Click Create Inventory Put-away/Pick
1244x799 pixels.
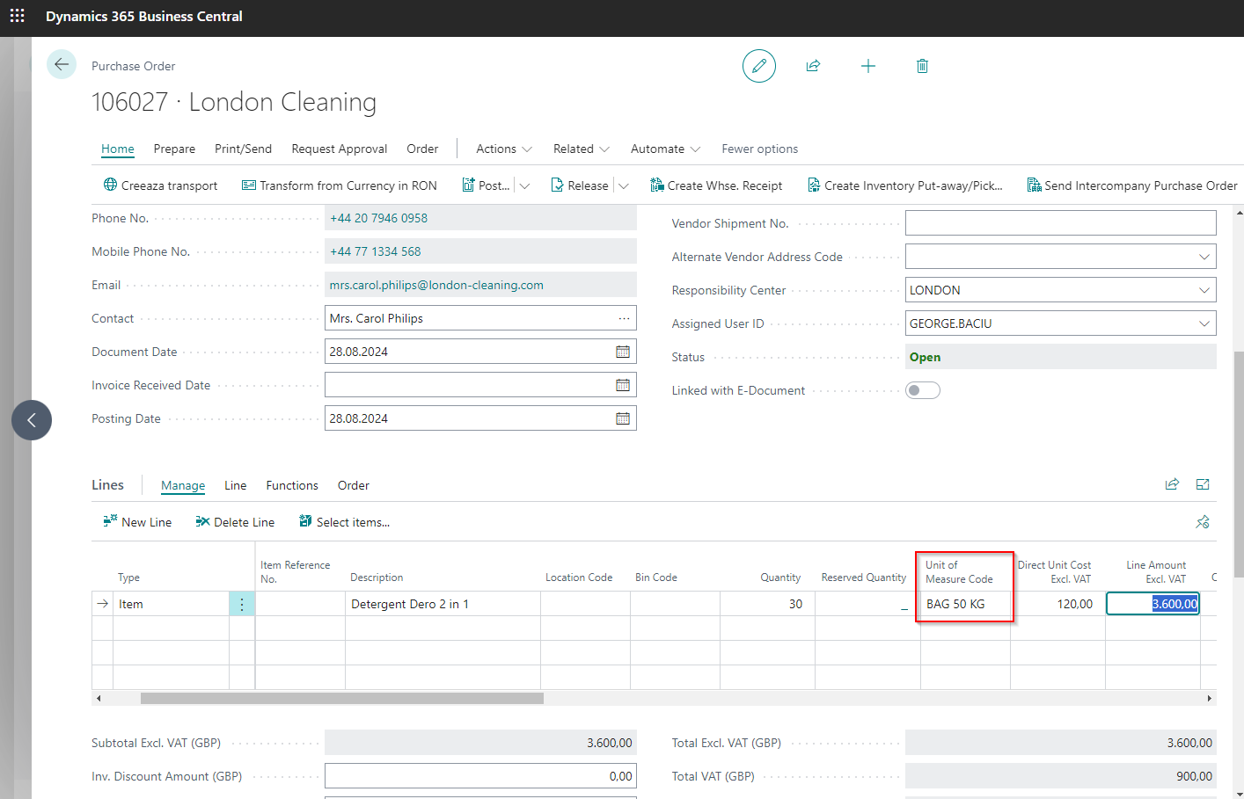click(x=904, y=185)
